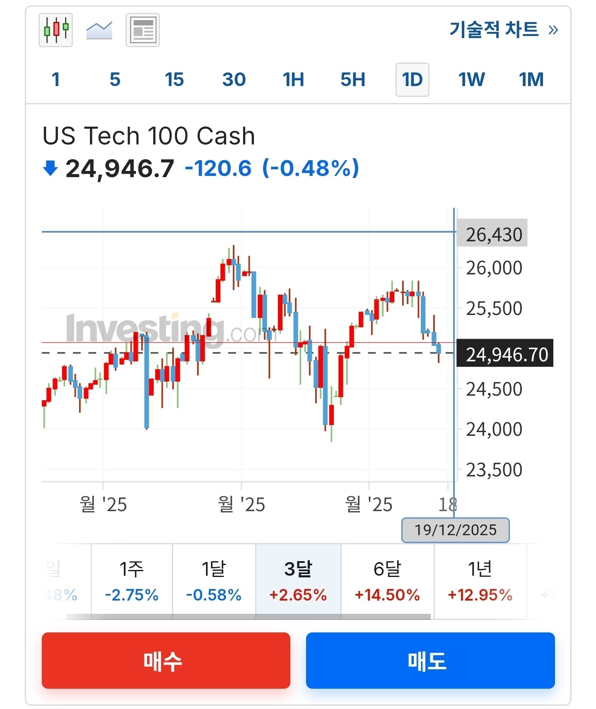
Task: Open the news view icon
Action: click(142, 30)
